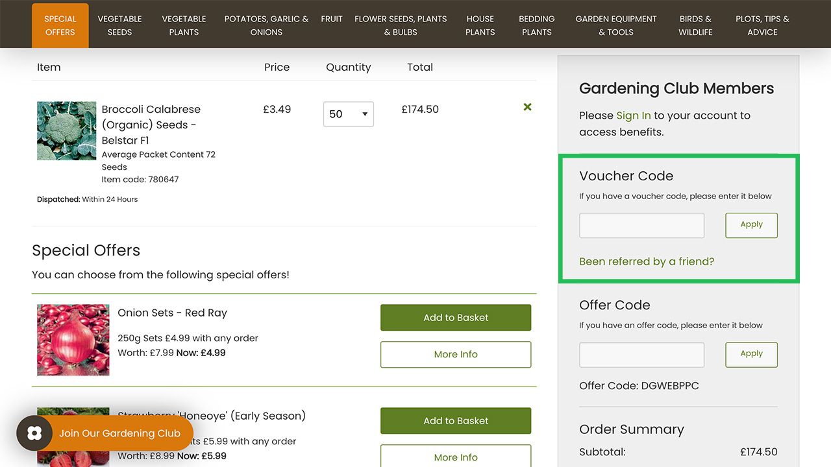Open Potatoes, Garlic & Onions menu
This screenshot has width=831, height=467.
tap(266, 25)
